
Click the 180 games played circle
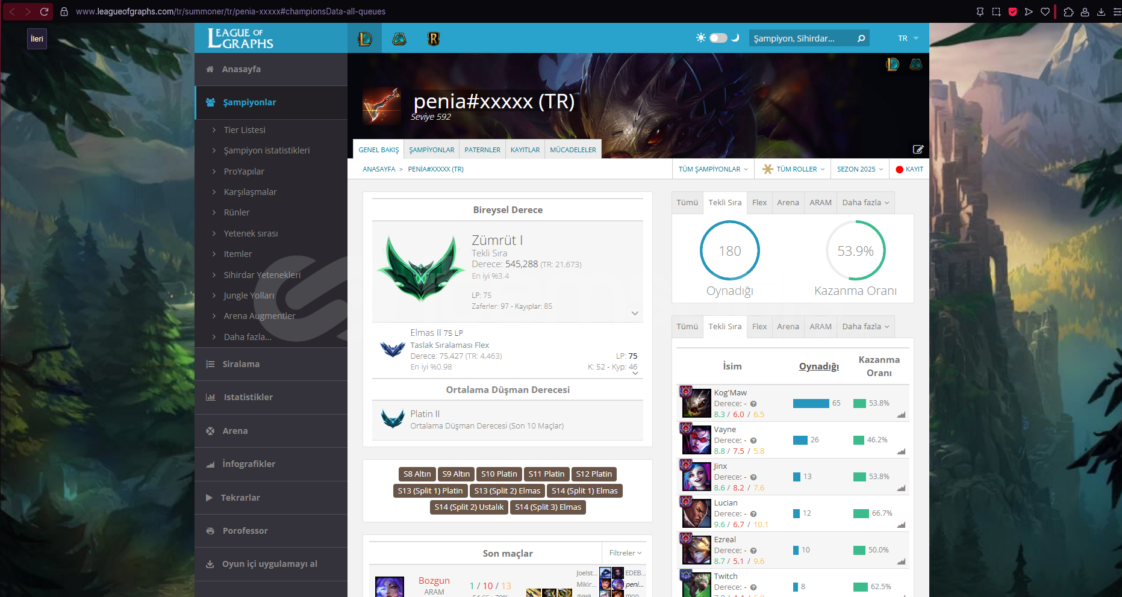pyautogui.click(x=729, y=250)
